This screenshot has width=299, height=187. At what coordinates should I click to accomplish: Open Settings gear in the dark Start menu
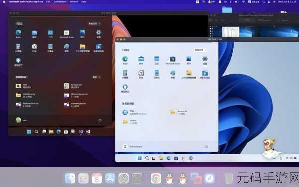point(98,34)
